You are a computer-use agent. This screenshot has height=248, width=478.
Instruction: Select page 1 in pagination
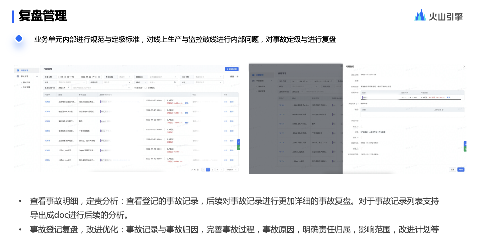pyautogui.click(x=208, y=170)
